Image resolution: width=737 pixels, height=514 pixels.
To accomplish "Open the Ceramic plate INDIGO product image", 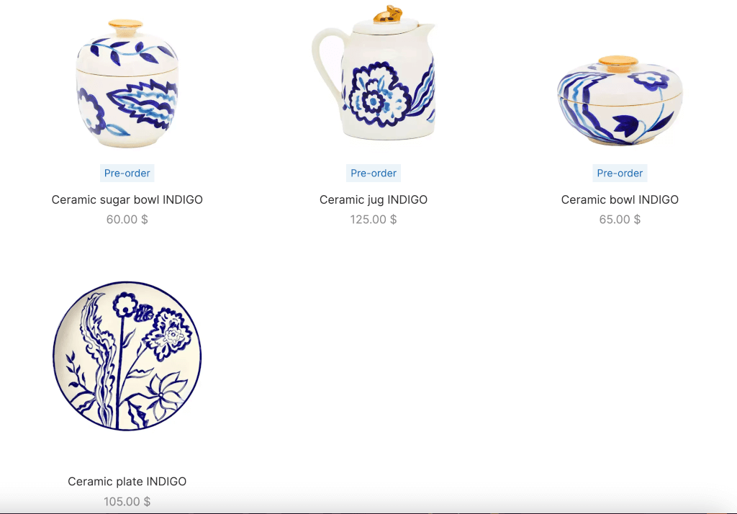I will (x=127, y=356).
